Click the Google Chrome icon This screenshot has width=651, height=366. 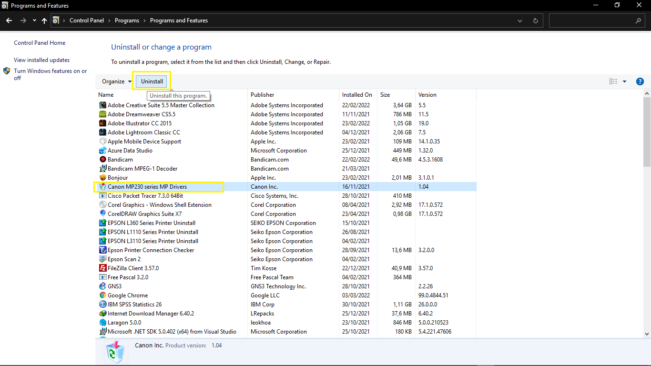click(102, 295)
